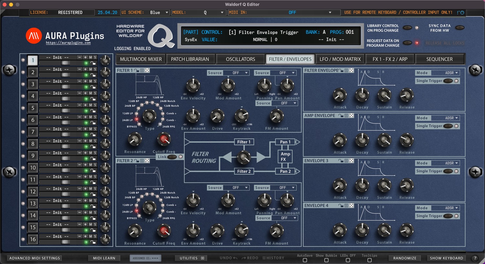485x264 pixels.
Task: Check the LEDs Off checkbox
Action: [x=348, y=260]
